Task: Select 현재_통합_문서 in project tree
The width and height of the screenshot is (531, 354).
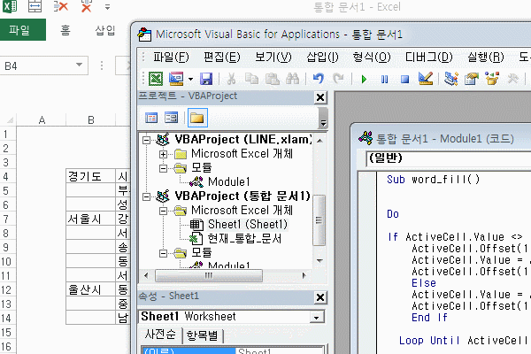Action: click(244, 239)
